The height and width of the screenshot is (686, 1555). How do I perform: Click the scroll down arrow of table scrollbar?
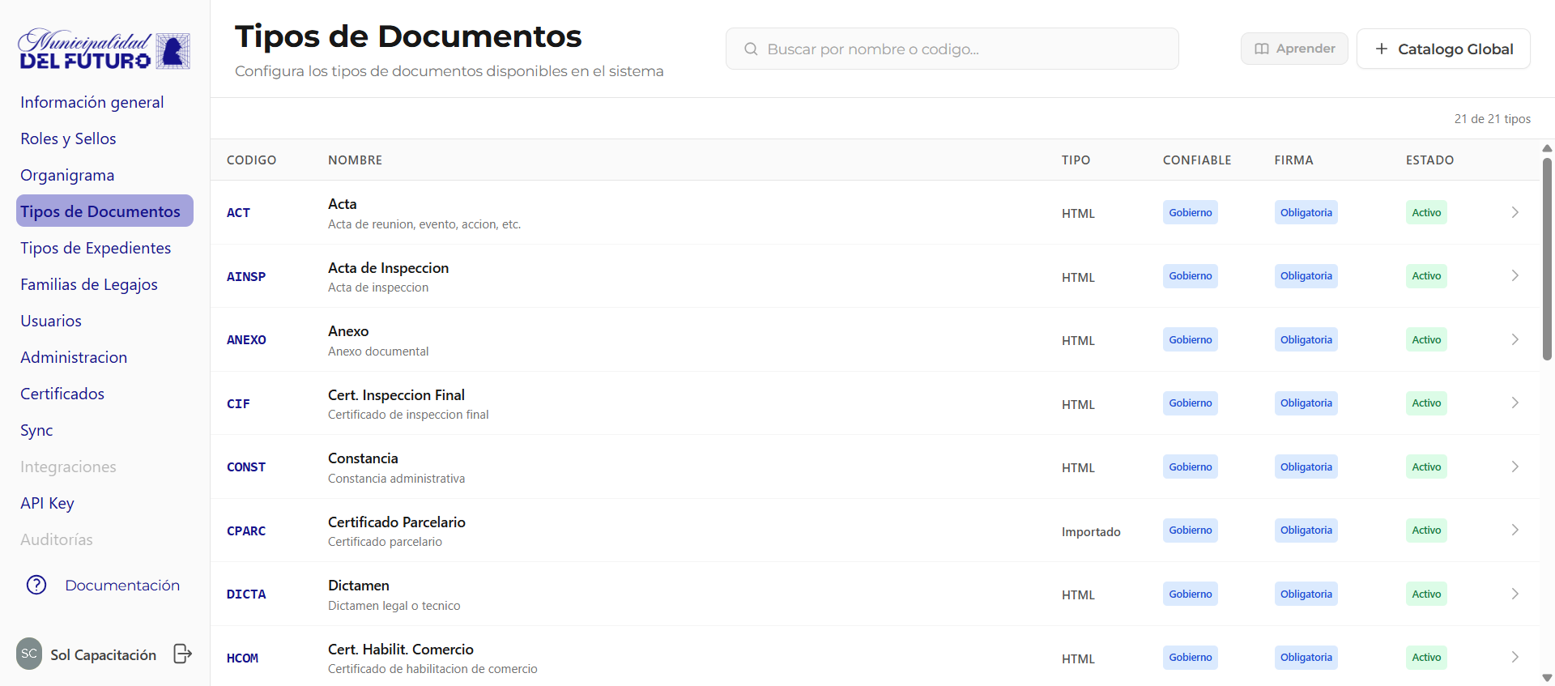(x=1547, y=678)
